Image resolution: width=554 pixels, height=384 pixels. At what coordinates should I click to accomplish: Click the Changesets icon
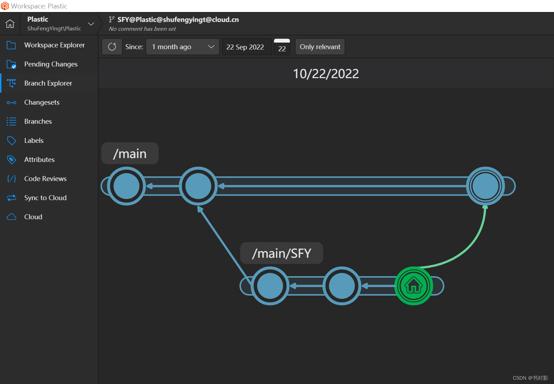coord(11,103)
